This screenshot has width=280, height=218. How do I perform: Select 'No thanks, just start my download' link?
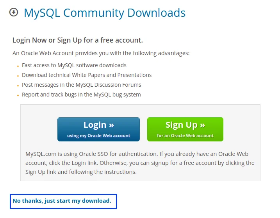pos(62,201)
